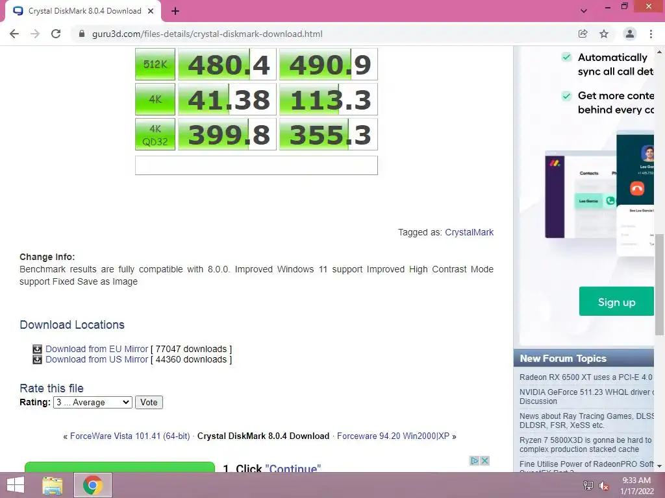
Task: Click the muted volume tray icon
Action: pyautogui.click(x=603, y=486)
